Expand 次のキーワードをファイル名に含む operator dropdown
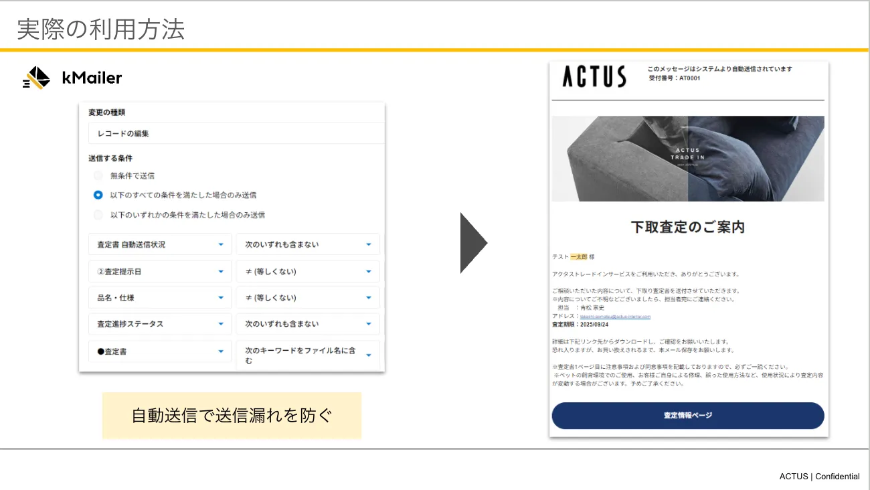The width and height of the screenshot is (870, 490). click(308, 355)
